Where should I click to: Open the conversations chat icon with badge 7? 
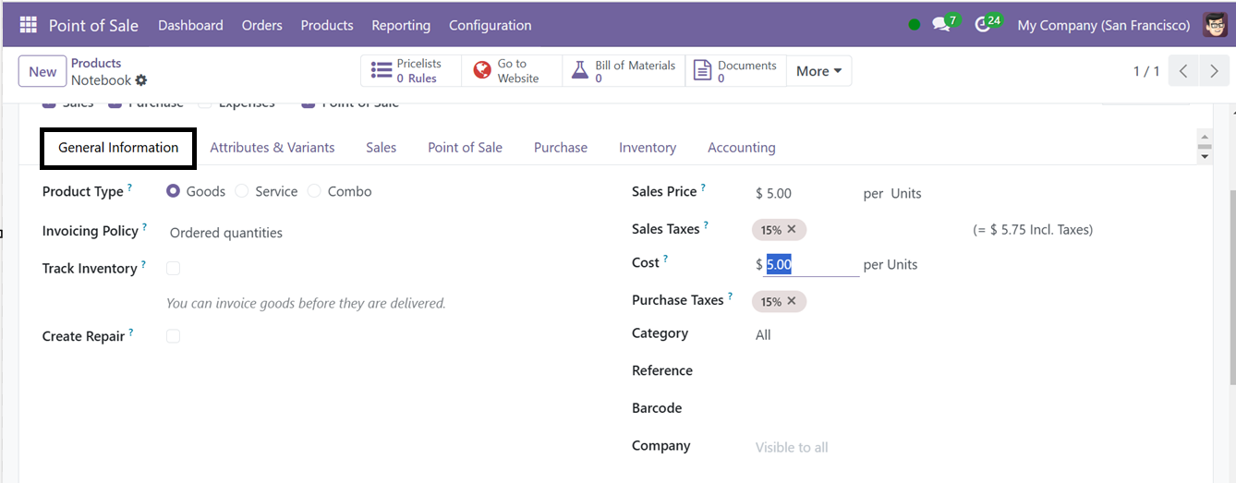click(941, 25)
